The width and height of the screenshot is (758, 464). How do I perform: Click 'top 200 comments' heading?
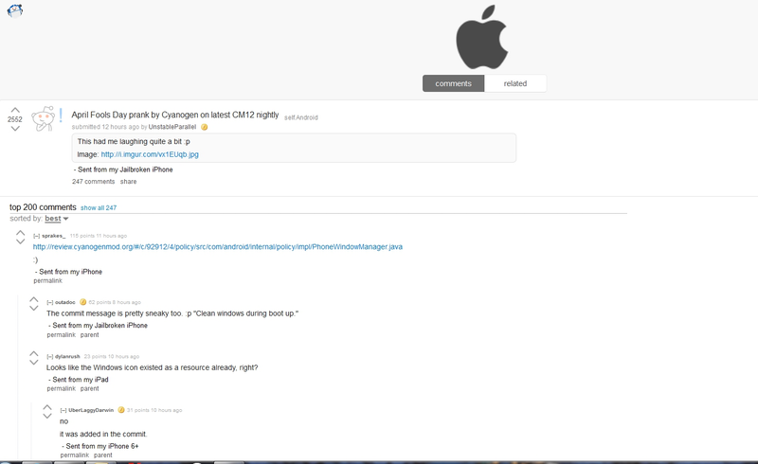pos(43,207)
